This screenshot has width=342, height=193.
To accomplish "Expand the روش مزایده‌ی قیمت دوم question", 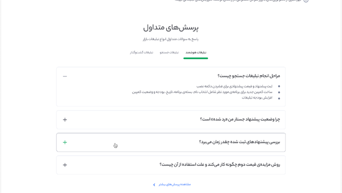I will point(220,165).
